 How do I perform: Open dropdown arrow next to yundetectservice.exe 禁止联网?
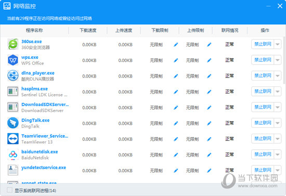(278, 170)
